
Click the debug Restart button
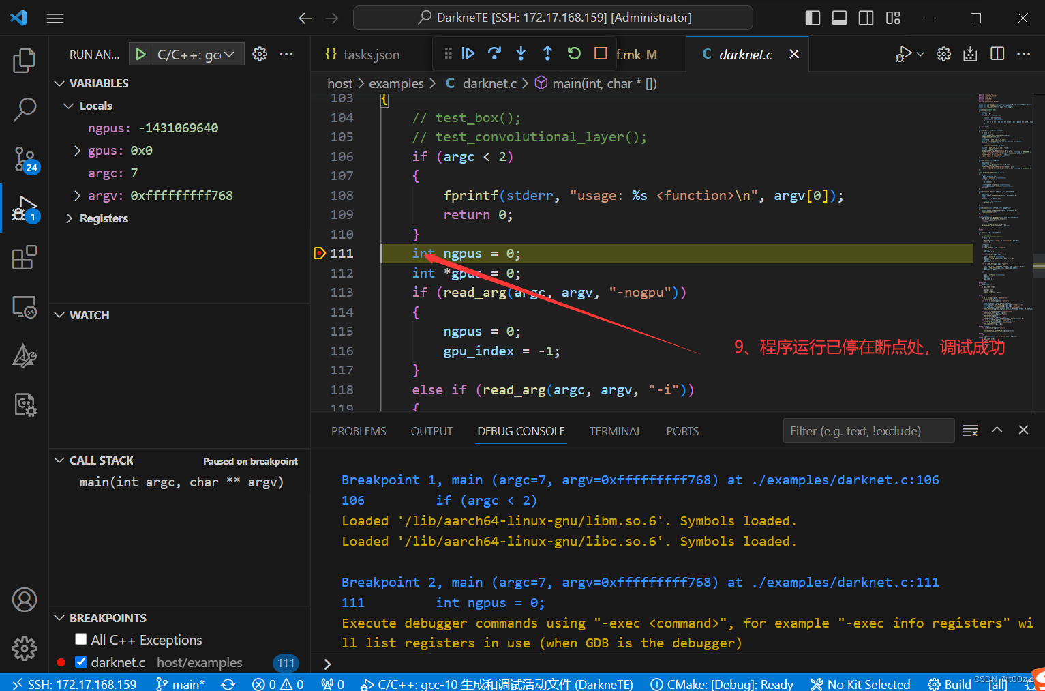pos(574,53)
